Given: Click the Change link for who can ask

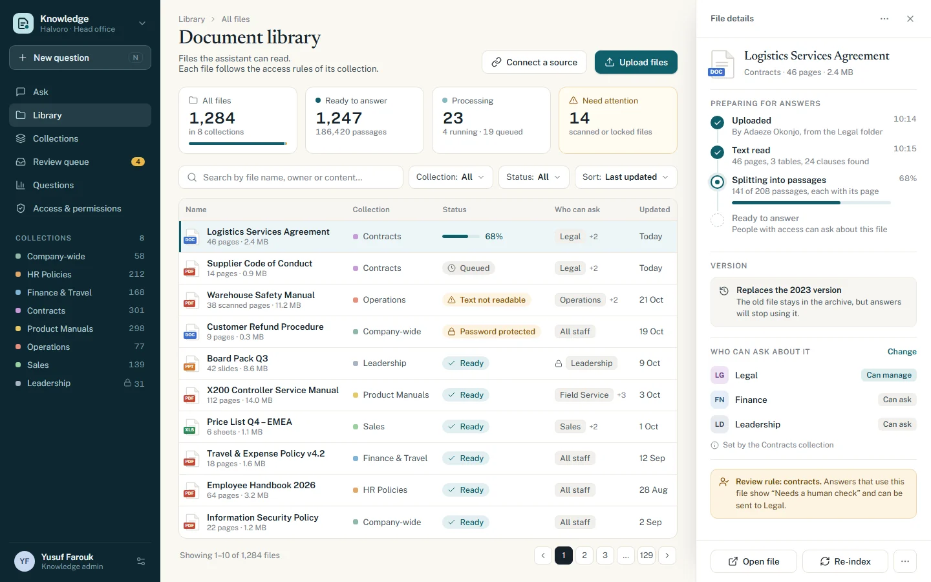Looking at the screenshot, I should pyautogui.click(x=902, y=352).
